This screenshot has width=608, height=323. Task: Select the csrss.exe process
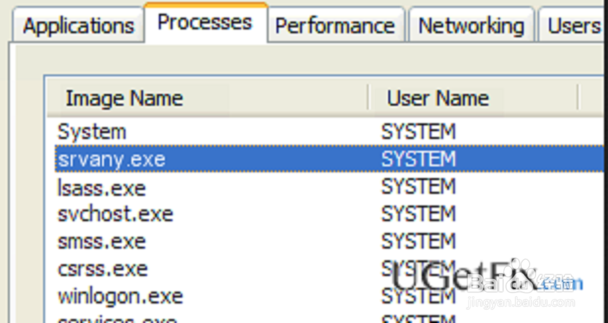pos(329,269)
